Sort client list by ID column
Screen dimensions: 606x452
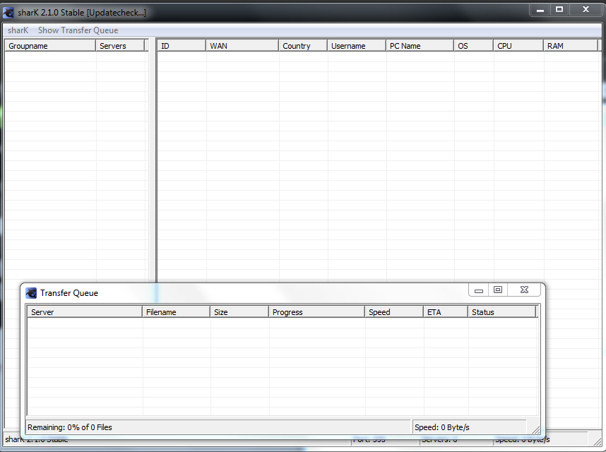pyautogui.click(x=182, y=46)
